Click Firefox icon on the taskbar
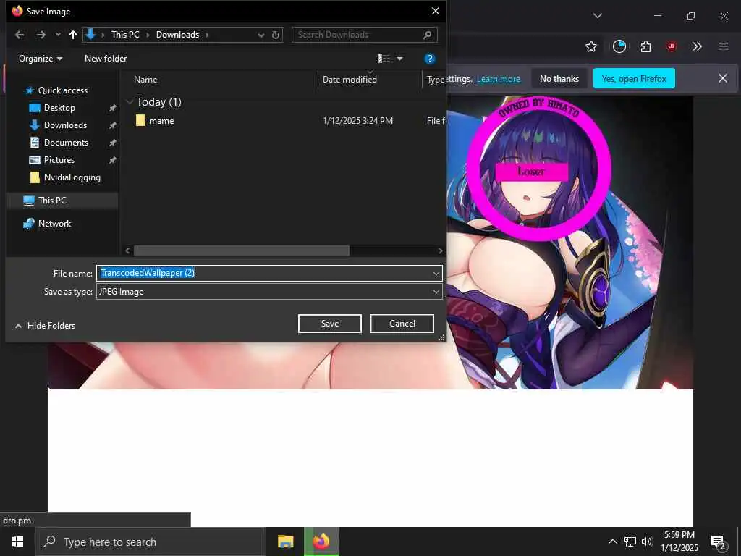 pyautogui.click(x=321, y=542)
